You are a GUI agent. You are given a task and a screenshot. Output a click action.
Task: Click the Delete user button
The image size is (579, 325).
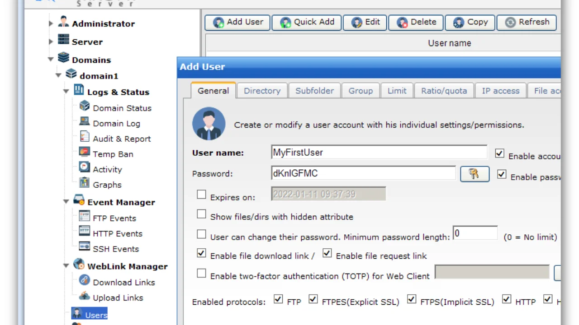pos(416,22)
